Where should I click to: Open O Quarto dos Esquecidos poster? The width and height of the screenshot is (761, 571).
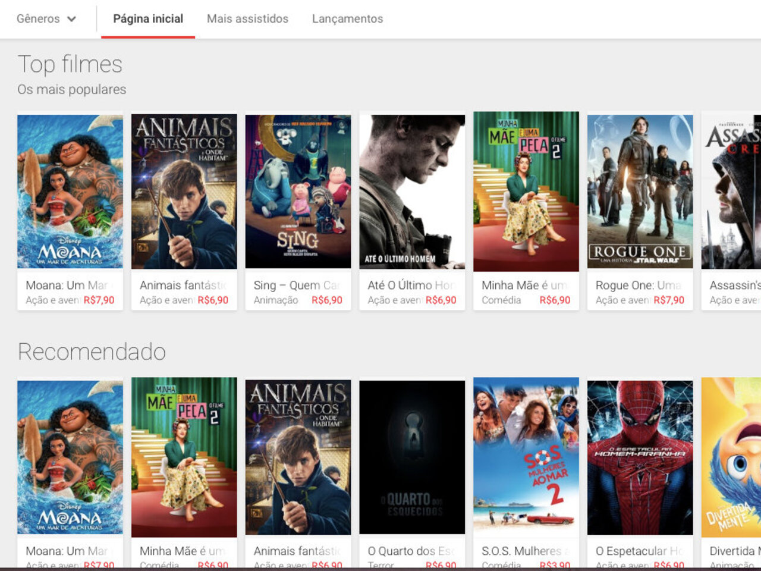coord(412,457)
